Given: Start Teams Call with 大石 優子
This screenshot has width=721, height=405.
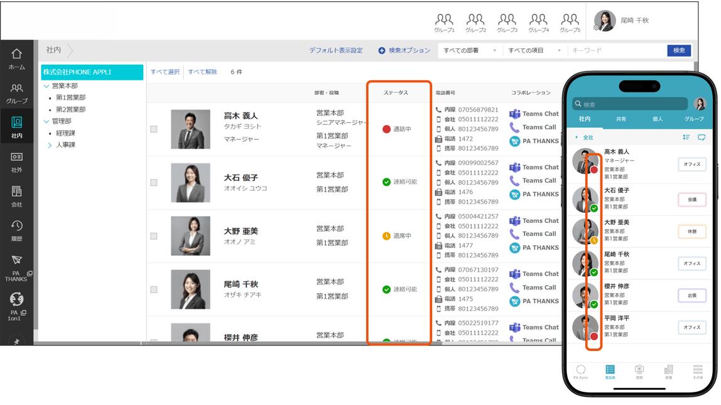Looking at the screenshot, I should click(533, 180).
